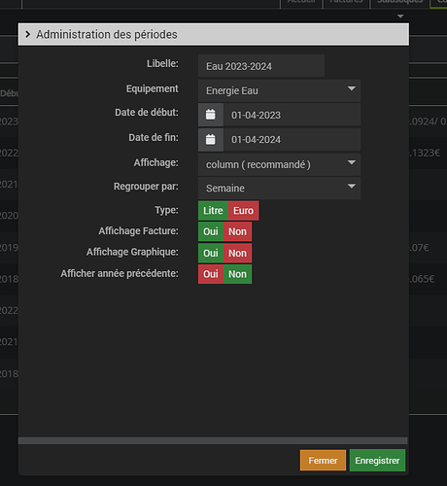Set Affichage Facture to Oui
Viewport: 447px width, 486px height.
pyautogui.click(x=211, y=231)
